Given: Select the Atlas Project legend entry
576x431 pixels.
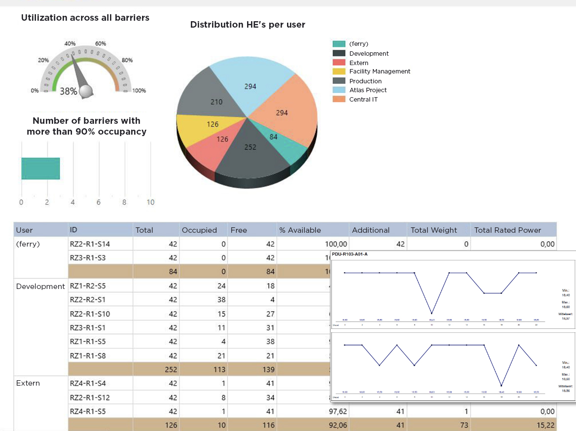Looking at the screenshot, I should point(368,90).
